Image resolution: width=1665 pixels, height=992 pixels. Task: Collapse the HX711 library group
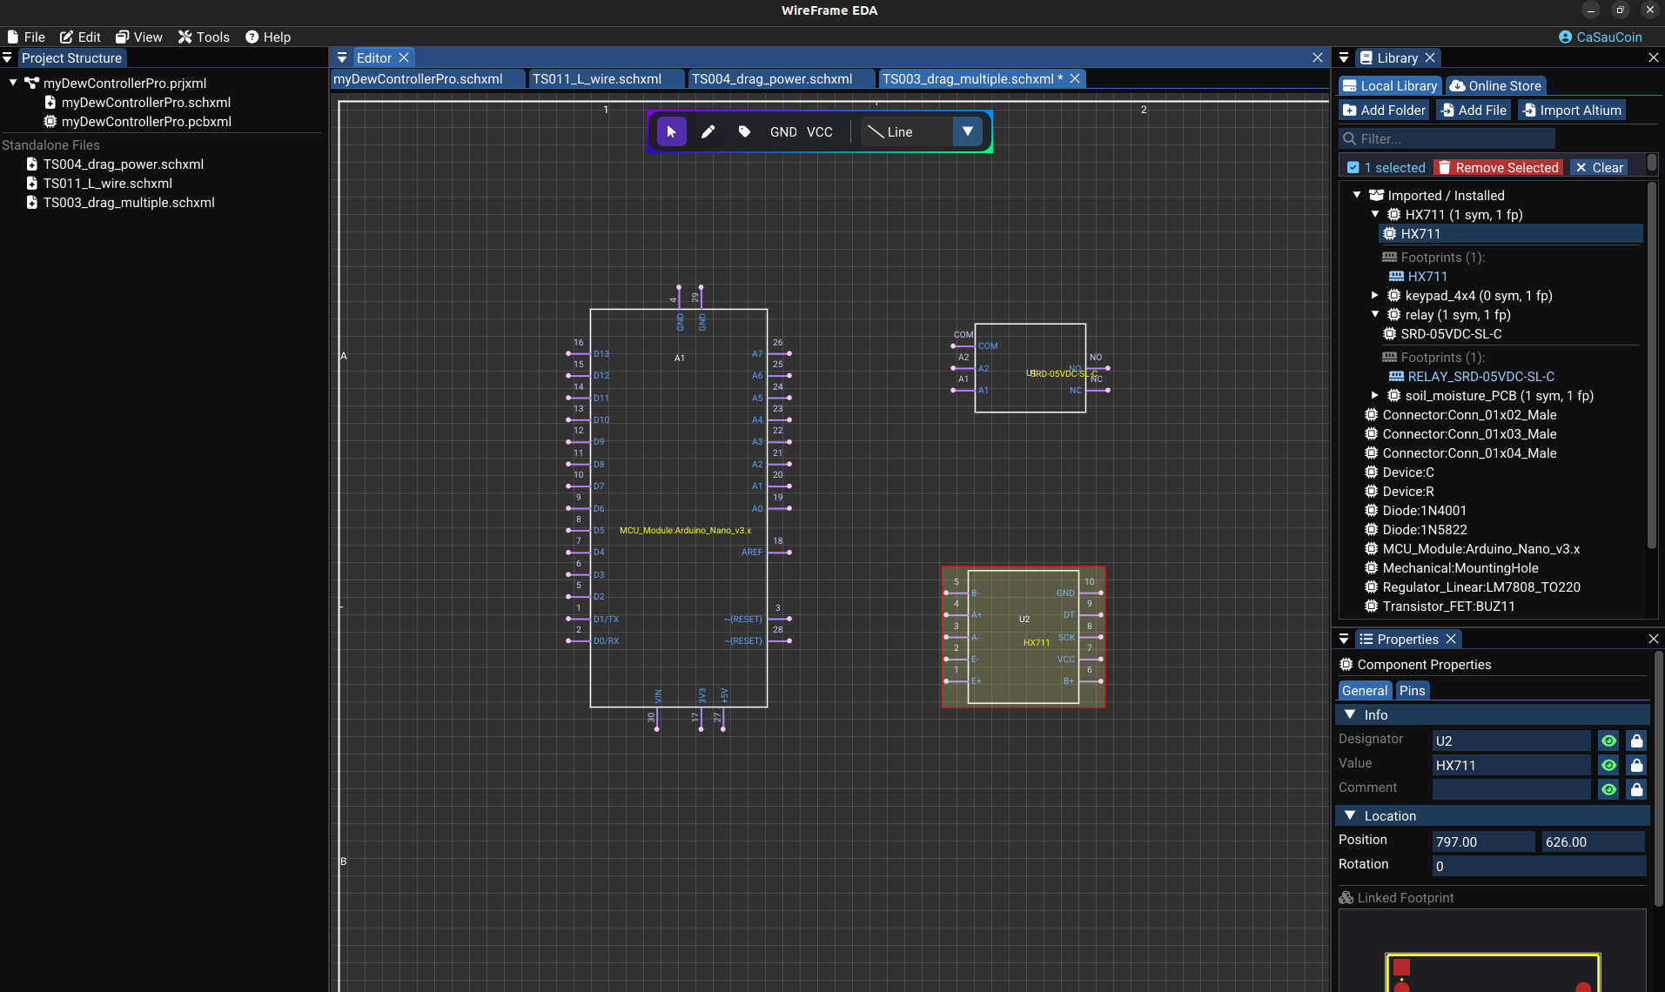tap(1375, 214)
